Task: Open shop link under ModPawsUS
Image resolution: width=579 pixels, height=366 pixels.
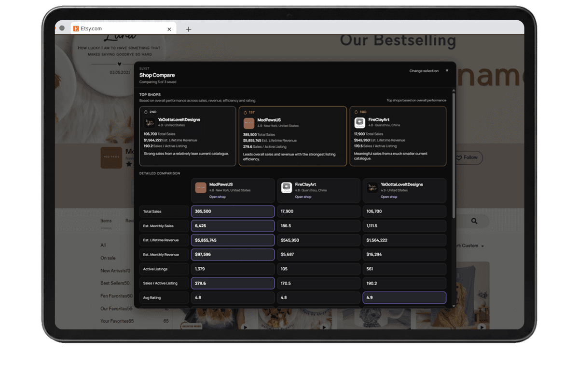Action: (217, 197)
